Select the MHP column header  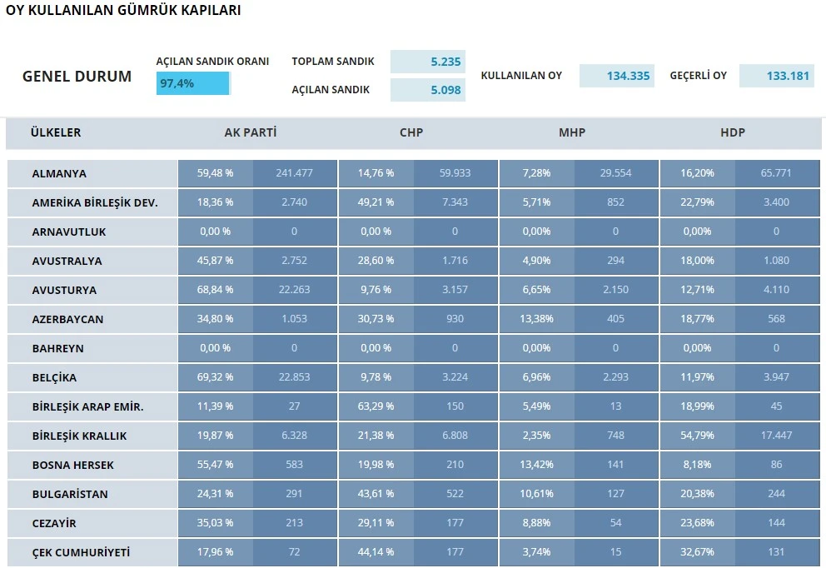point(572,132)
